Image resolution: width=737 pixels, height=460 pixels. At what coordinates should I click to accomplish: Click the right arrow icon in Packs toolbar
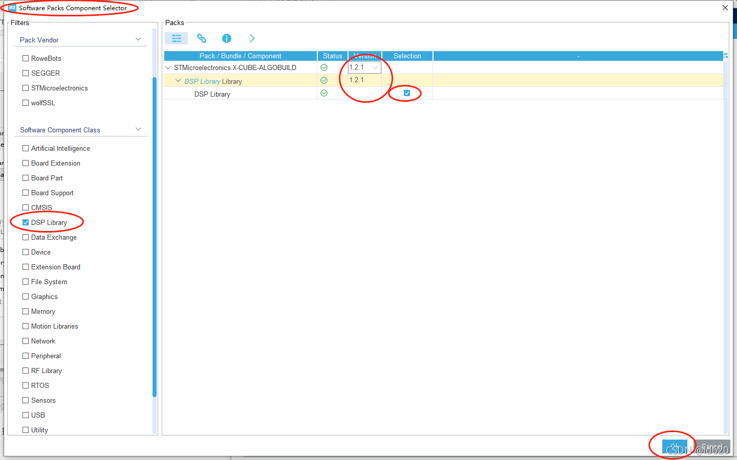[x=252, y=38]
